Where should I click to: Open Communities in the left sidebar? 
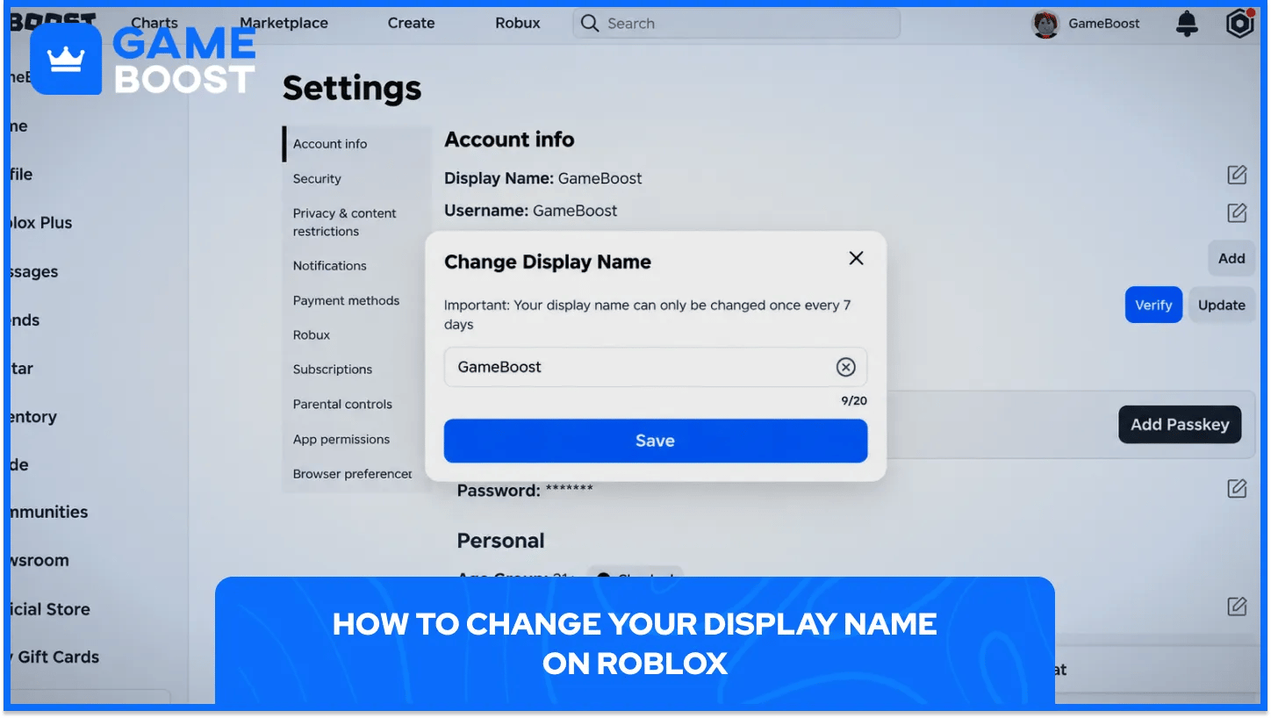tap(48, 512)
